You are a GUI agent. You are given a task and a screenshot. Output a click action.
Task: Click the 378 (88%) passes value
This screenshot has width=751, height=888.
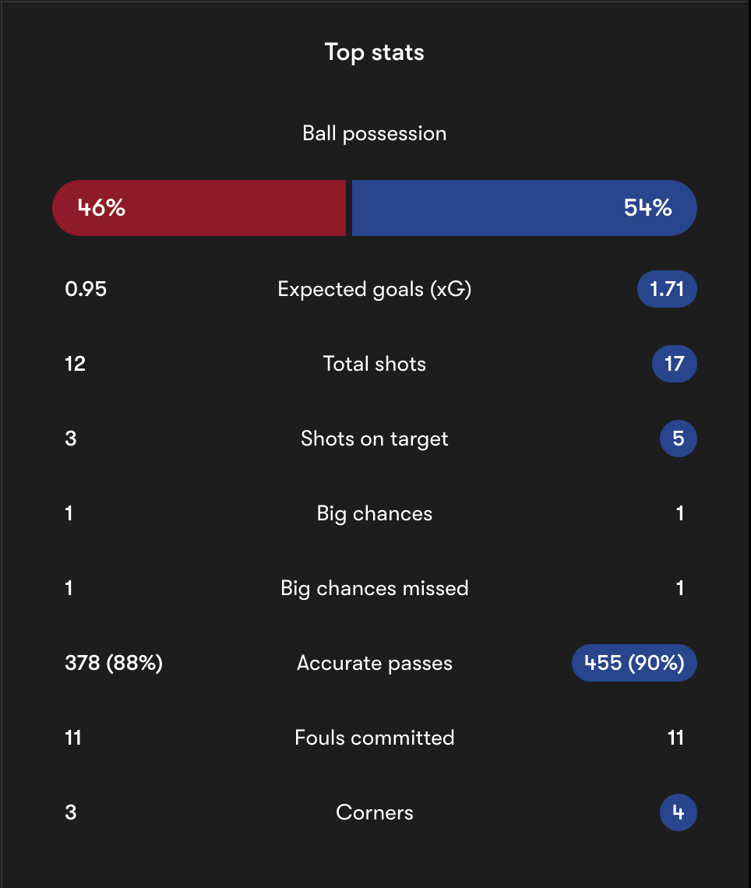pos(114,663)
